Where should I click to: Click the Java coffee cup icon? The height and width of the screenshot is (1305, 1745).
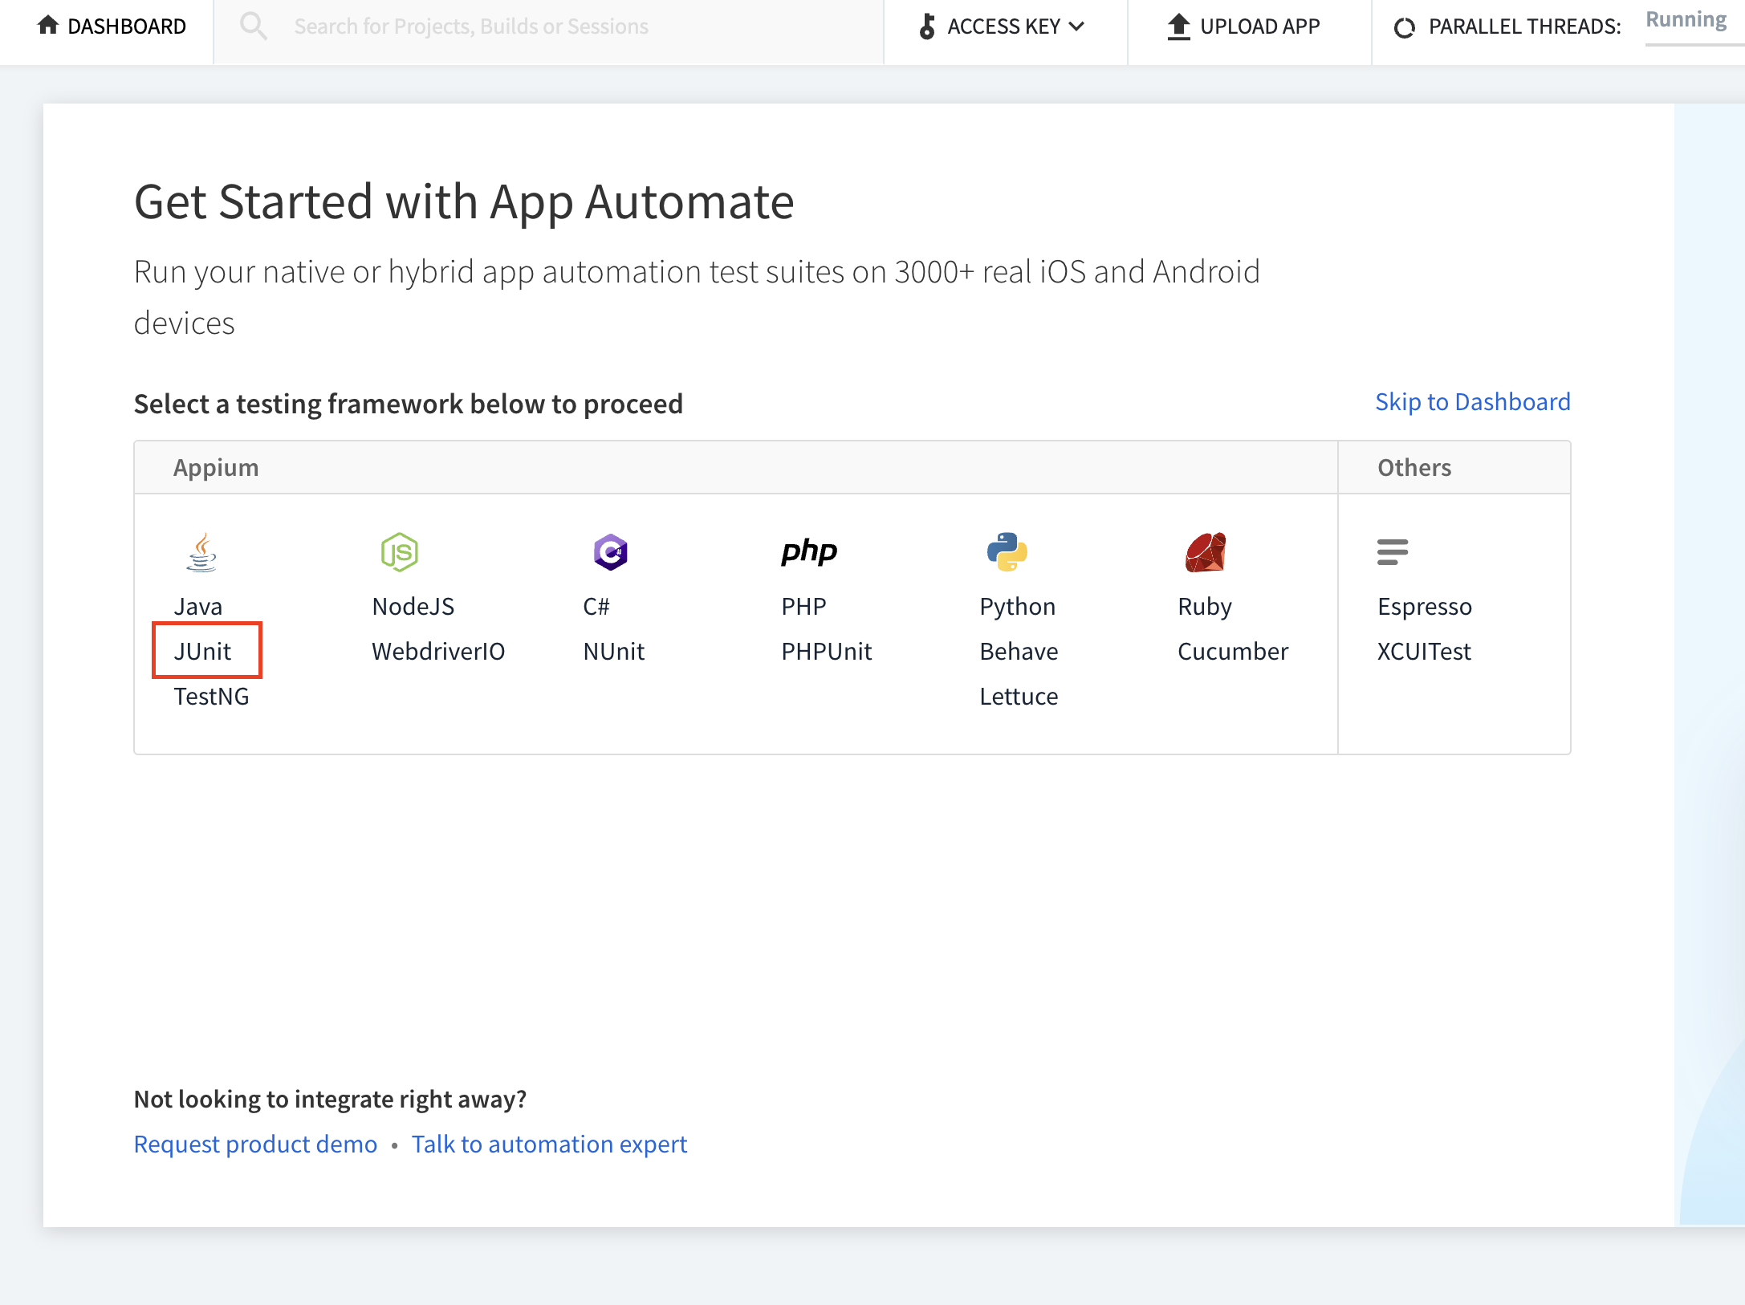click(x=201, y=553)
